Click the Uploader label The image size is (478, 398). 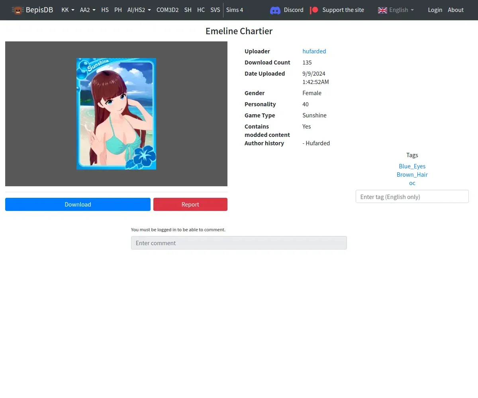(x=257, y=51)
